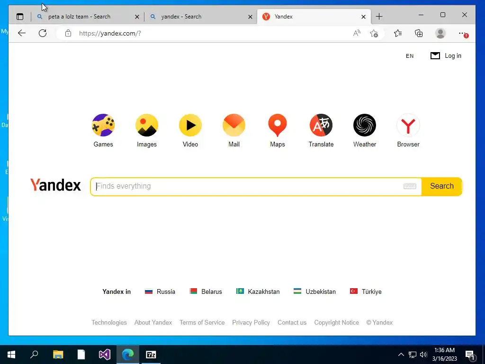Click the Yandex logo
The width and height of the screenshot is (485, 364).
[x=56, y=185]
